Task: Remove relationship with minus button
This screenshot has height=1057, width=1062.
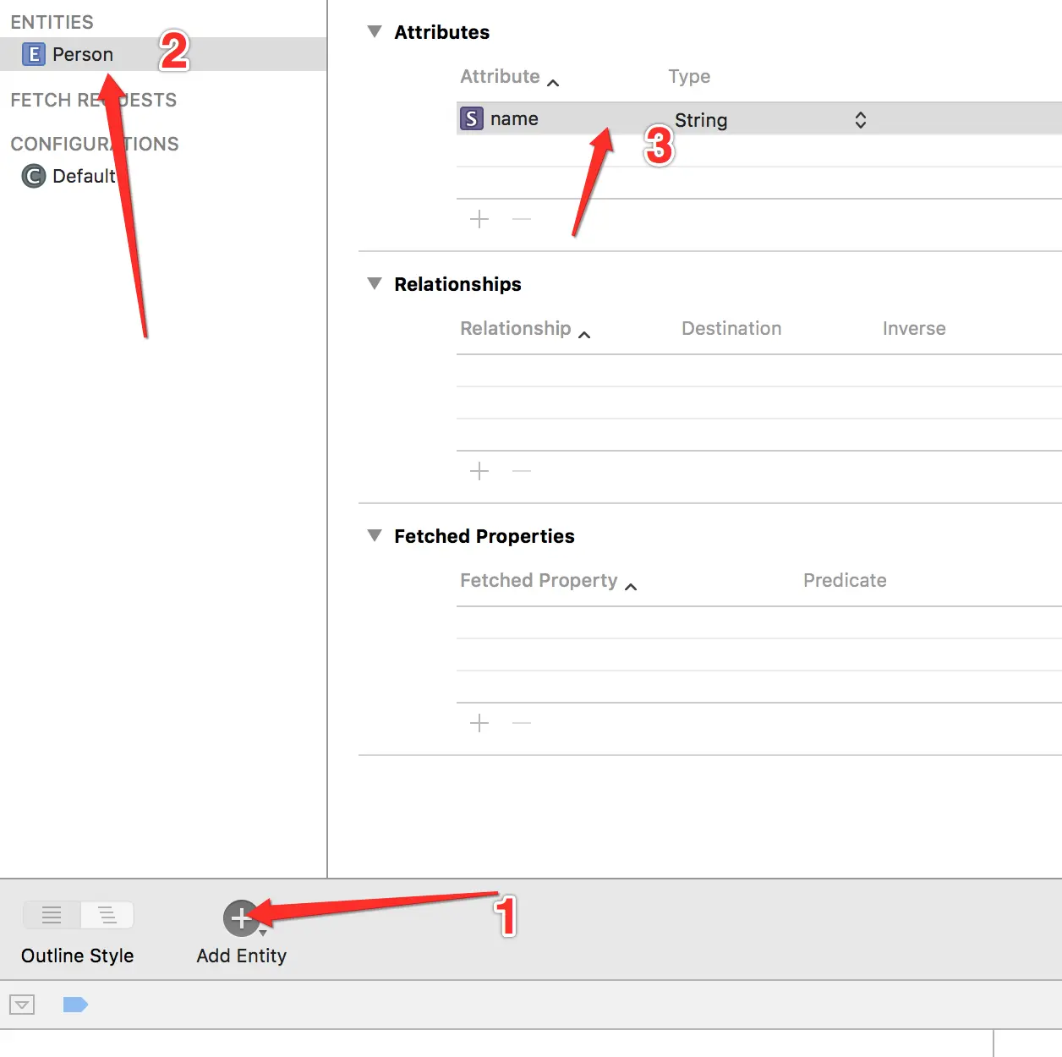Action: click(522, 471)
